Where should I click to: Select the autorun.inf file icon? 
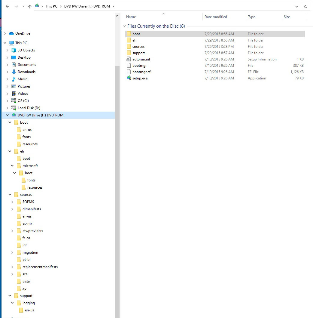pos(129,59)
